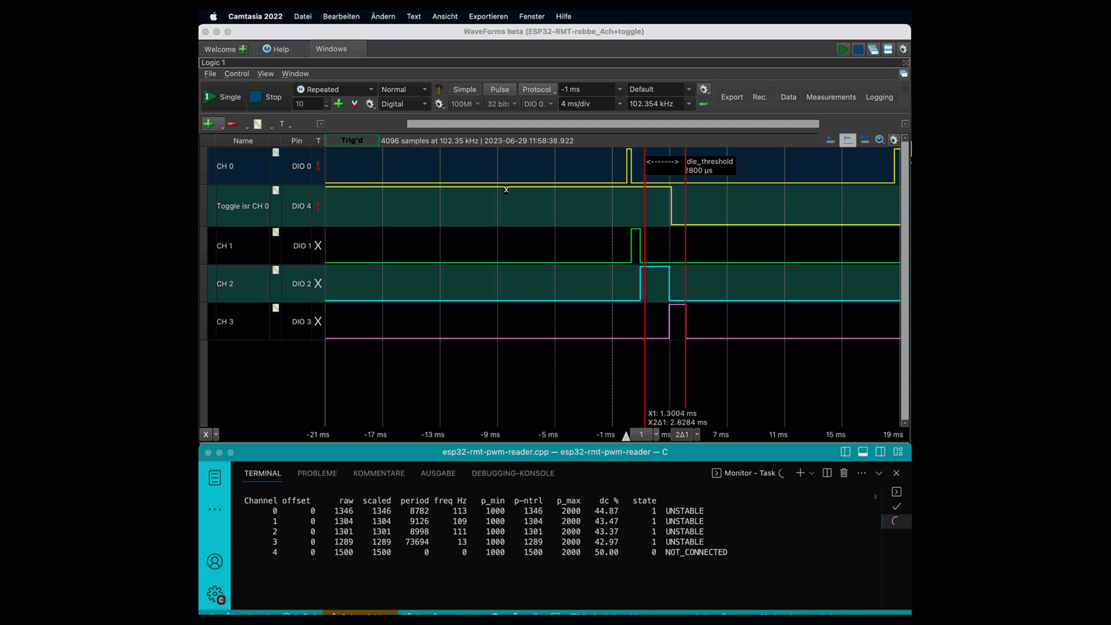Toggle trigger on CH 0 DIO 0
Screen dimensions: 1111x625
(318, 166)
